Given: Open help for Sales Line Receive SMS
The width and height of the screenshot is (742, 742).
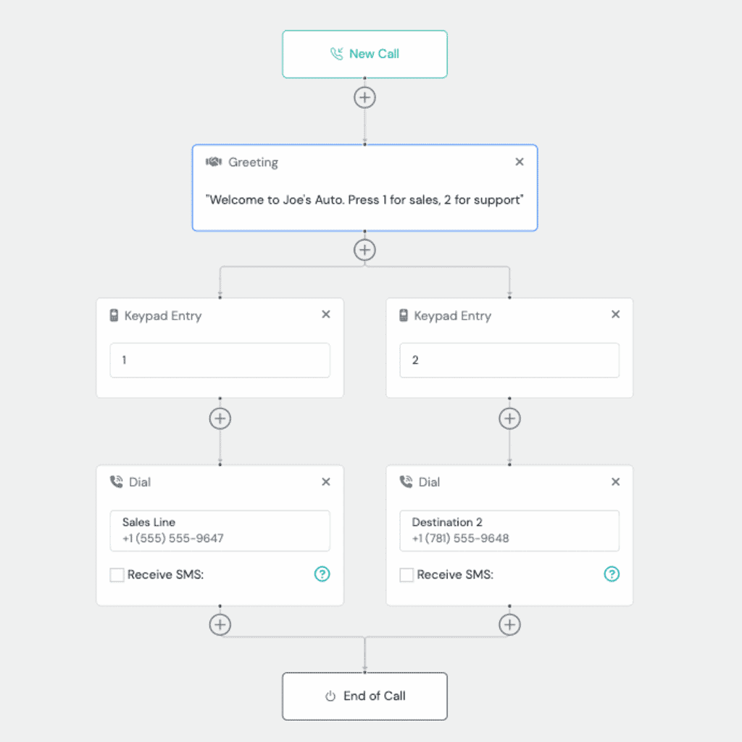Looking at the screenshot, I should click(x=322, y=574).
